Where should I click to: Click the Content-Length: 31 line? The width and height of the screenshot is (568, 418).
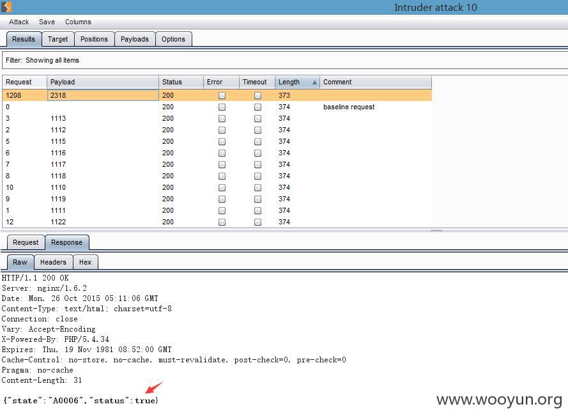click(x=42, y=380)
